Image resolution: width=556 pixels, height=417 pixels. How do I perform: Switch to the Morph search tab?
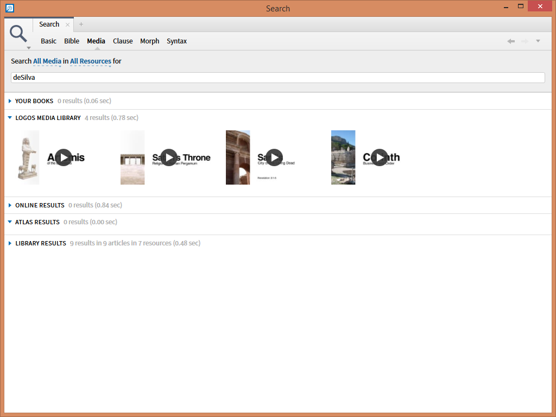pos(149,41)
